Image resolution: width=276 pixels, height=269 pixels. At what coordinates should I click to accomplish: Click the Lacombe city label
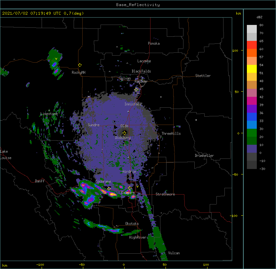tap(144, 61)
